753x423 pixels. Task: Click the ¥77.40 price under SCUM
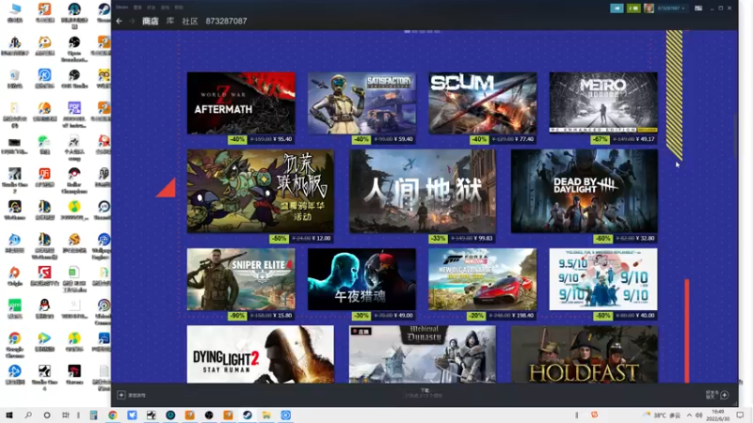coord(524,139)
